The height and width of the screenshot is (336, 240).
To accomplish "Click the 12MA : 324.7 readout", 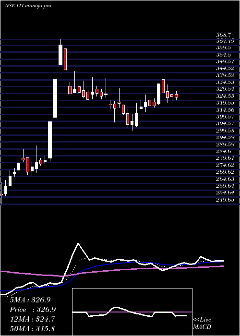I will [x=32, y=319].
